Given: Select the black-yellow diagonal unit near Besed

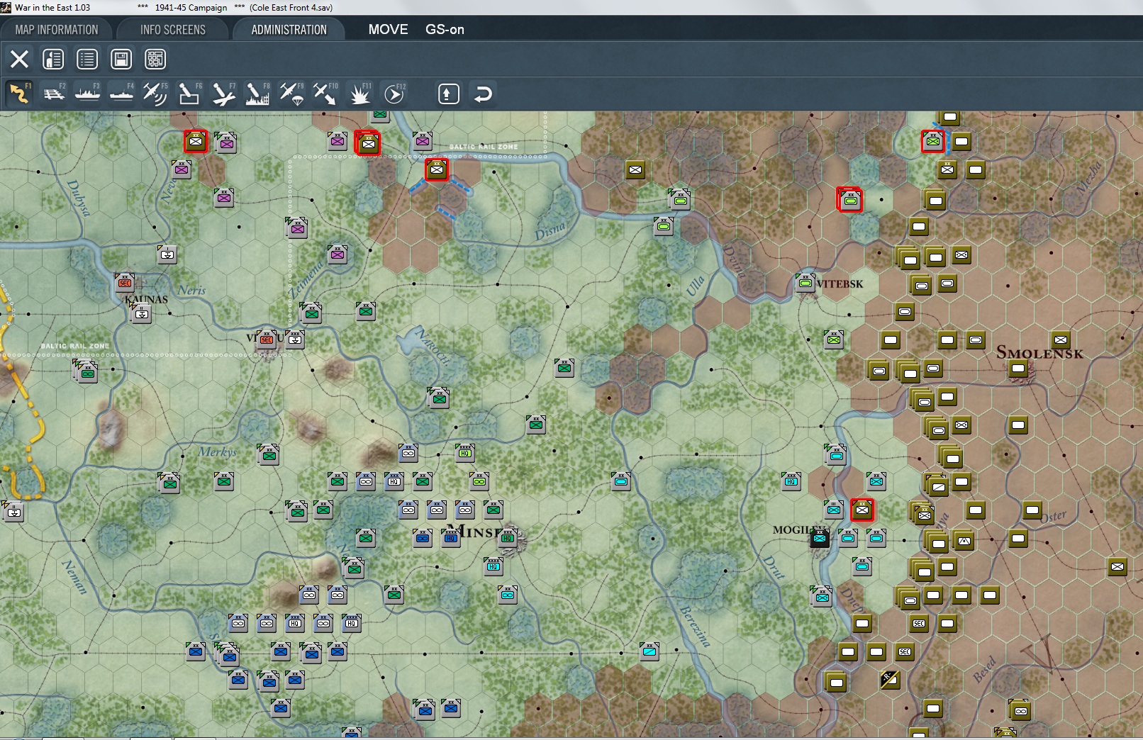Looking at the screenshot, I should pyautogui.click(x=890, y=680).
